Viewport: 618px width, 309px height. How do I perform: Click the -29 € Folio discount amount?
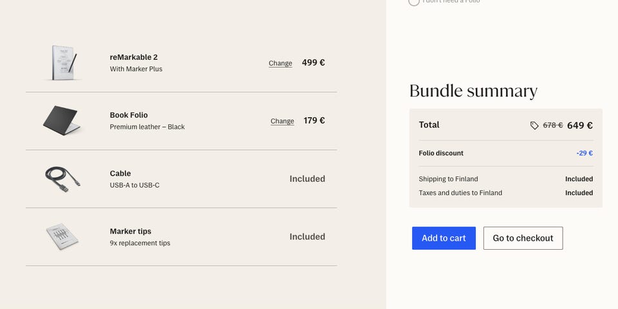pos(585,153)
